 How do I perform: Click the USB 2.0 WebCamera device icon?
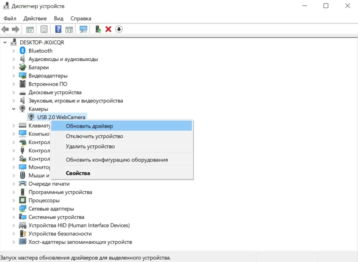(x=31, y=117)
